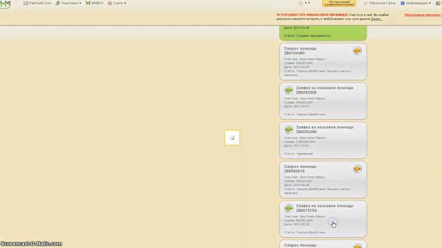Open Заявка на оказание помощи Z86092486 title
The height and width of the screenshot is (248, 442).
pyautogui.click(x=325, y=130)
